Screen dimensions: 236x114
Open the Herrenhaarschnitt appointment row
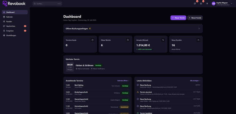pos(97,107)
